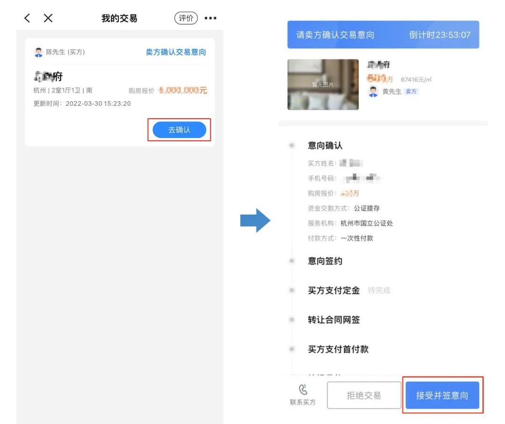Tap the 接受并签意向 accept button
This screenshot has height=424, width=505.
(442, 394)
